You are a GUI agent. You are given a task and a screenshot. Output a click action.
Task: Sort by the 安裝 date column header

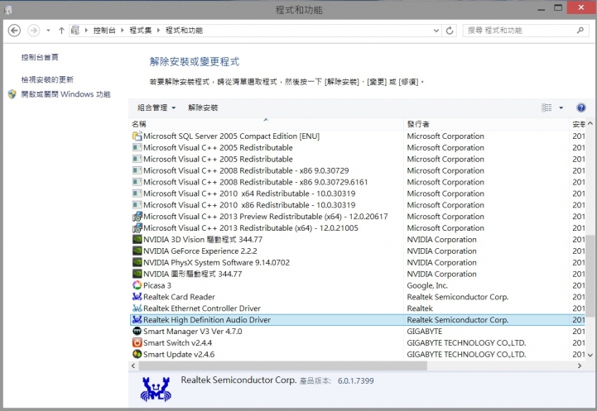pos(578,124)
